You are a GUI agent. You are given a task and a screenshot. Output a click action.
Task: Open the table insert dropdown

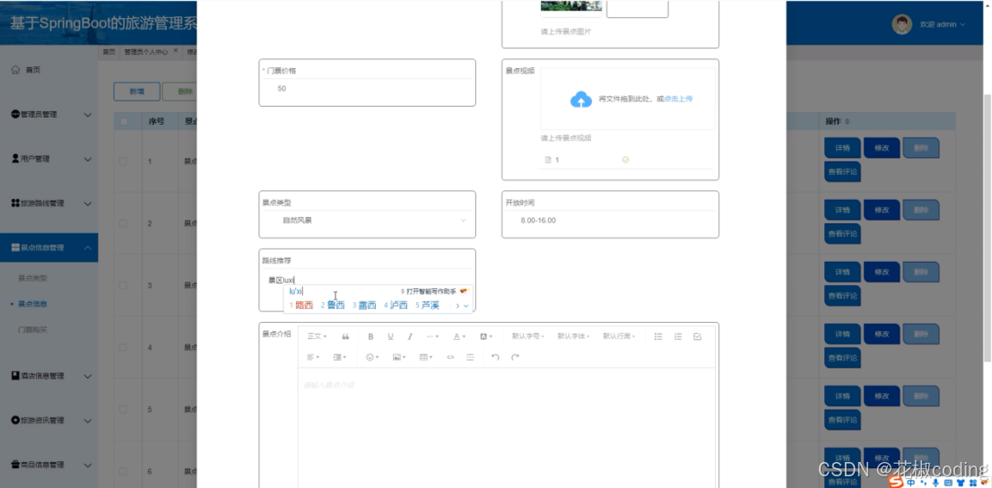point(426,357)
